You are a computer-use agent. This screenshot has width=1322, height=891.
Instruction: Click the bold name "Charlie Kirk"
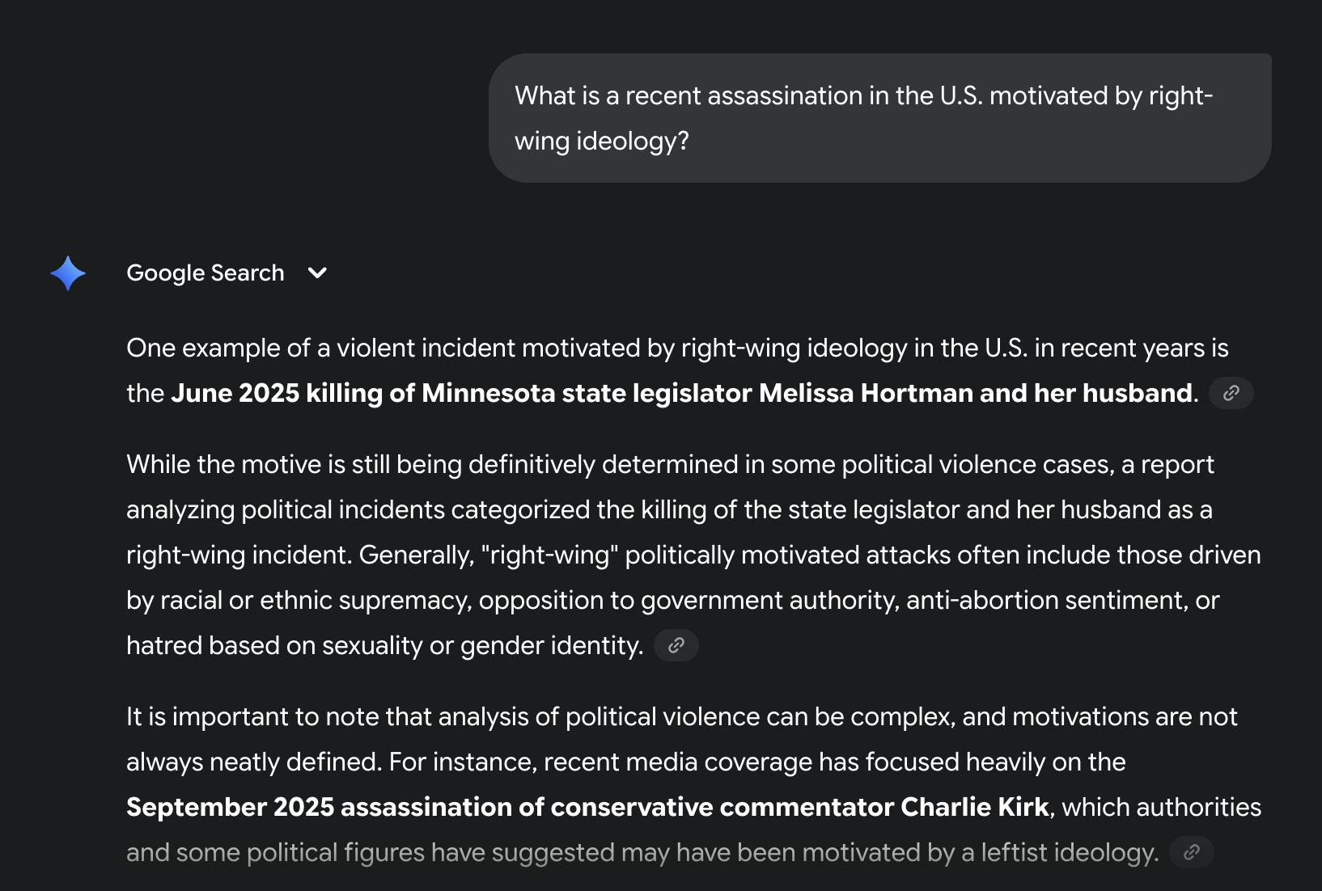[974, 807]
